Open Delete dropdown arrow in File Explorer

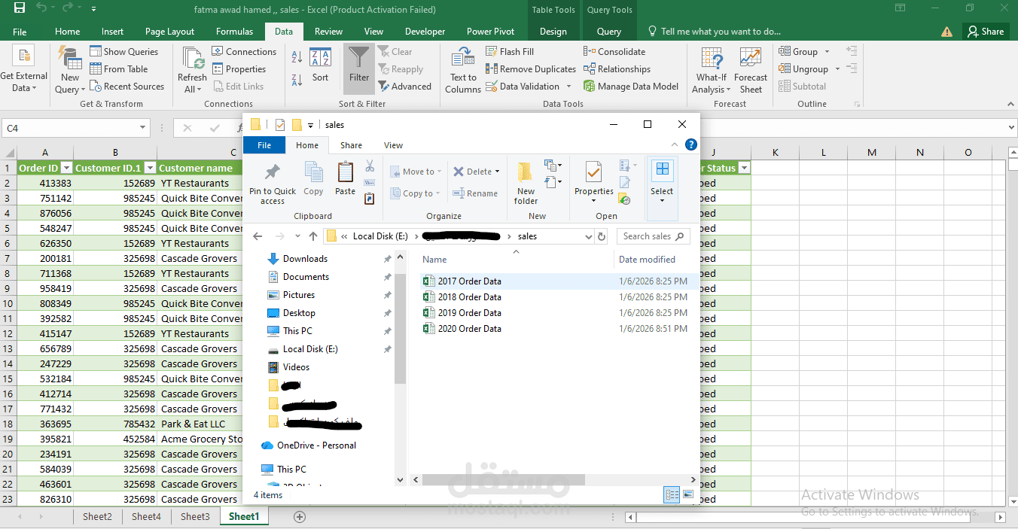[x=497, y=172]
